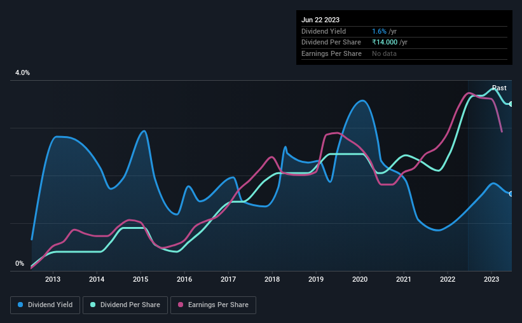Click the pink Earnings Per Share legend dot
Image resolution: width=522 pixels, height=323 pixels.
pos(181,305)
